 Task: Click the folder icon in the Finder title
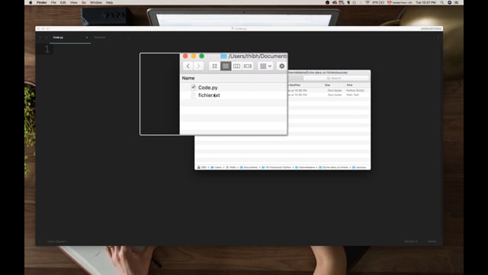(223, 57)
